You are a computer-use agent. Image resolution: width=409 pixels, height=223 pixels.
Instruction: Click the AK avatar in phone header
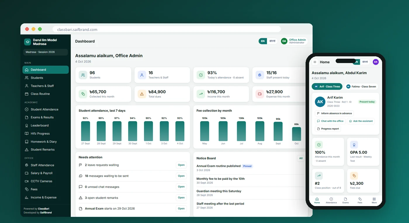coord(376,62)
